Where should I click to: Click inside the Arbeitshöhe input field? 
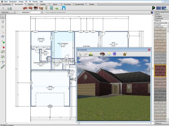(x=35, y=12)
